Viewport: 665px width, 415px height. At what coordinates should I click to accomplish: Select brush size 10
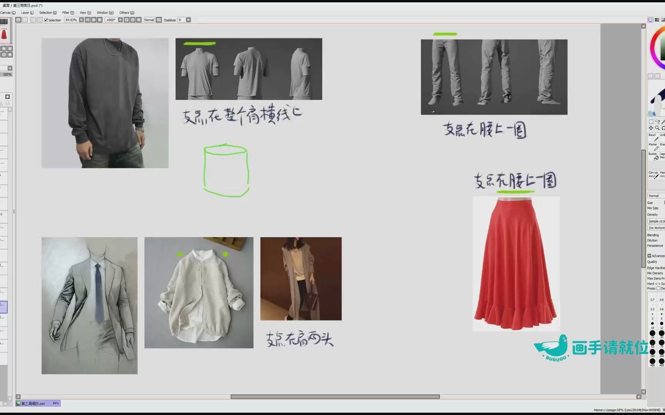[652, 325]
